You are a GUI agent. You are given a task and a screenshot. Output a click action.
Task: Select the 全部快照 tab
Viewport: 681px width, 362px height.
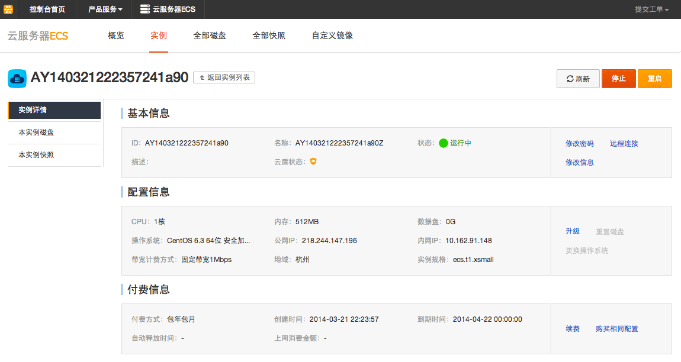click(x=269, y=35)
